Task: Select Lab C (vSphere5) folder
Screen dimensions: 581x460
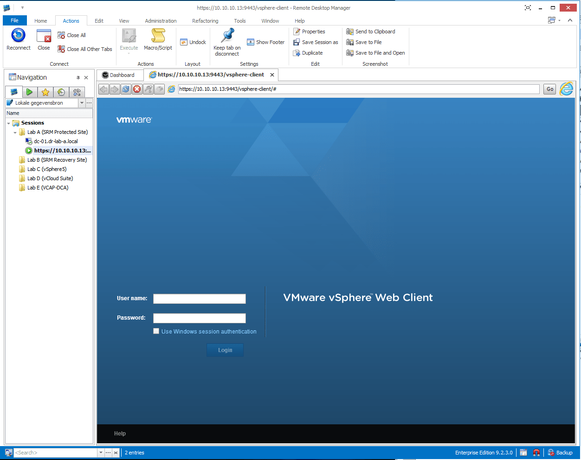Action: click(x=46, y=169)
